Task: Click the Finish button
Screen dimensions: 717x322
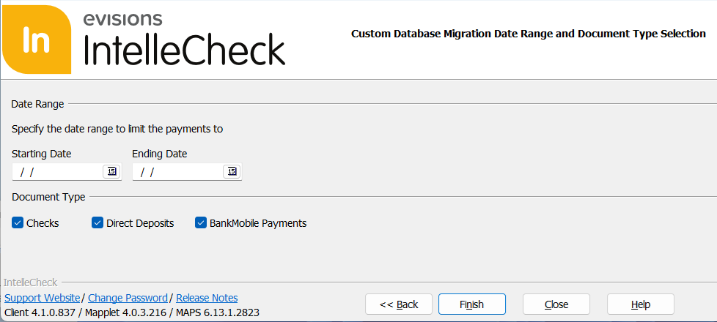Action: (472, 304)
